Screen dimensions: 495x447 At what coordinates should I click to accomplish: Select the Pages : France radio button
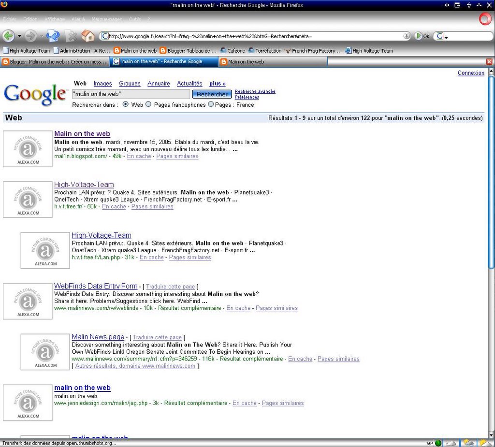pos(211,104)
